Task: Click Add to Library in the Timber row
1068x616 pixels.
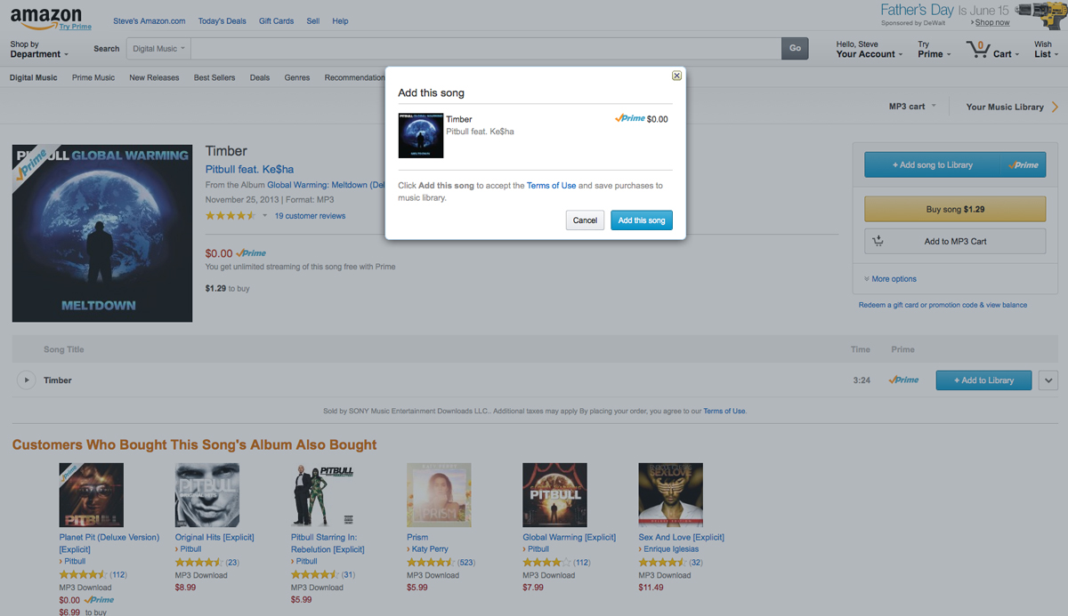Action: (x=983, y=380)
